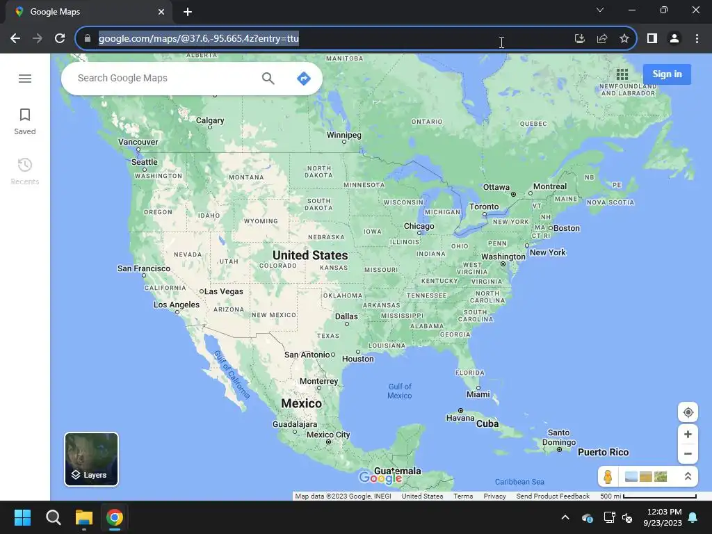Open the notification bell
Image resolution: width=712 pixels, height=534 pixels.
click(x=693, y=517)
